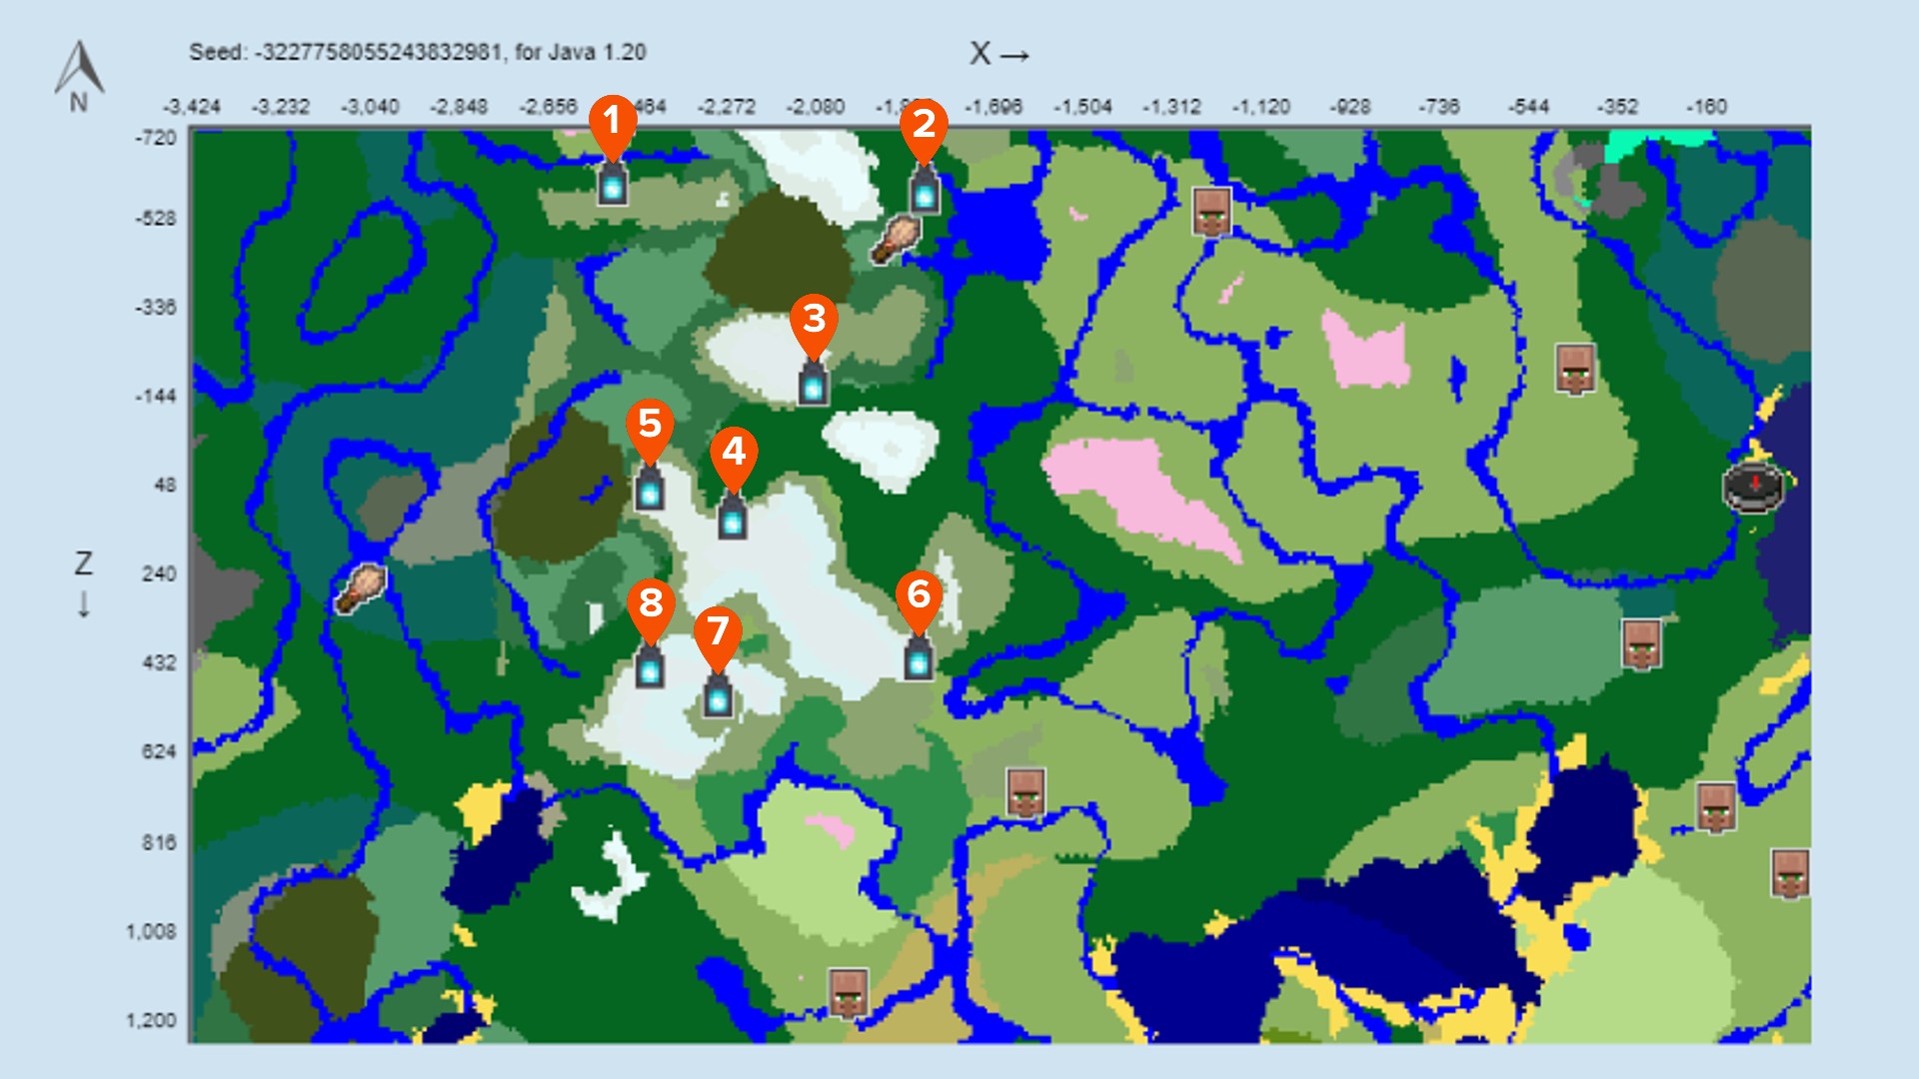
Task: Select the X-axis label -2,080
Action: 816,107
